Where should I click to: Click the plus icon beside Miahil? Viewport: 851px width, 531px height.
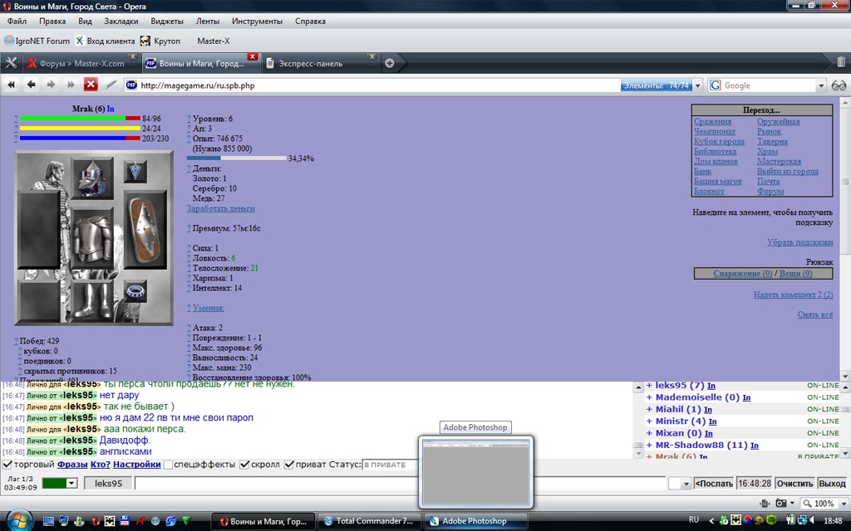tap(649, 409)
